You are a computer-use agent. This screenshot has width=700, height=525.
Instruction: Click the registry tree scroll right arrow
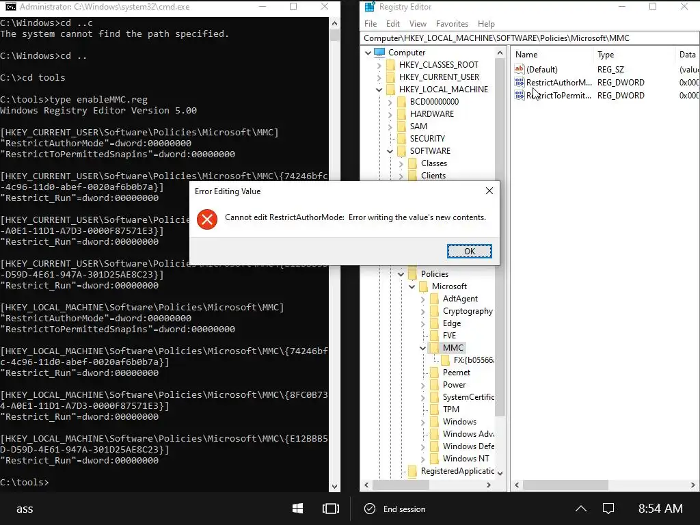tap(488, 485)
